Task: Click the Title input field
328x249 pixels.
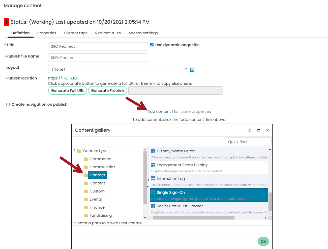Action: click(98, 46)
